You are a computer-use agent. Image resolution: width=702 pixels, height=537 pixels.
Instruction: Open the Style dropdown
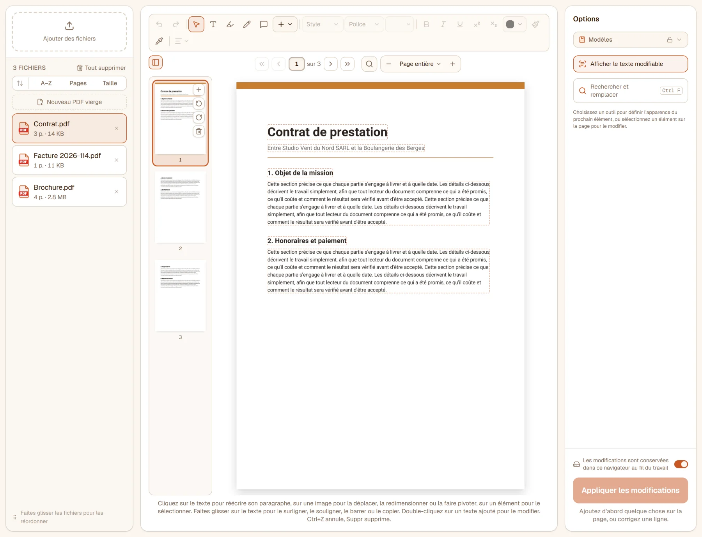click(322, 24)
